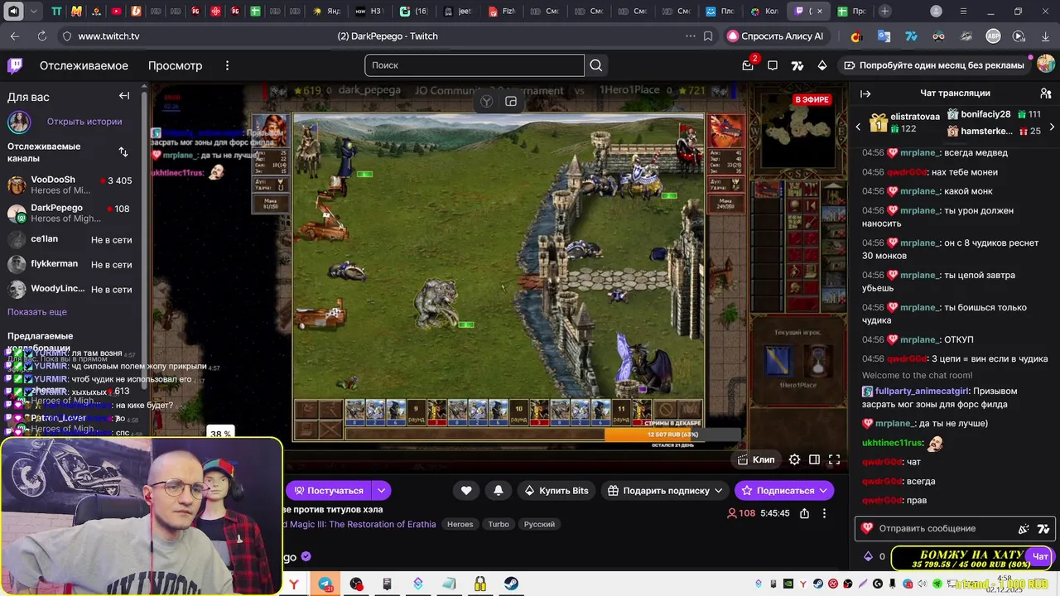Open the Twitch notifications inbox icon

[748, 65]
